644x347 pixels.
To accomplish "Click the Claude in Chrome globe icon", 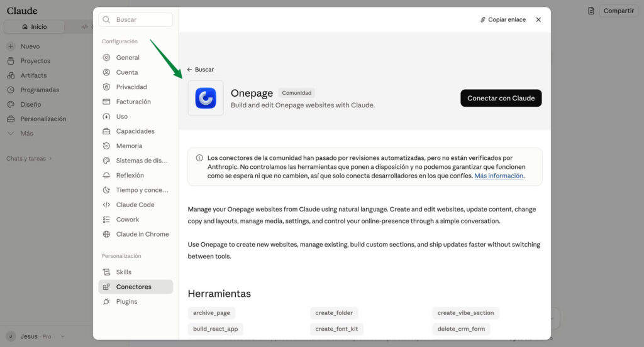I will (x=106, y=234).
